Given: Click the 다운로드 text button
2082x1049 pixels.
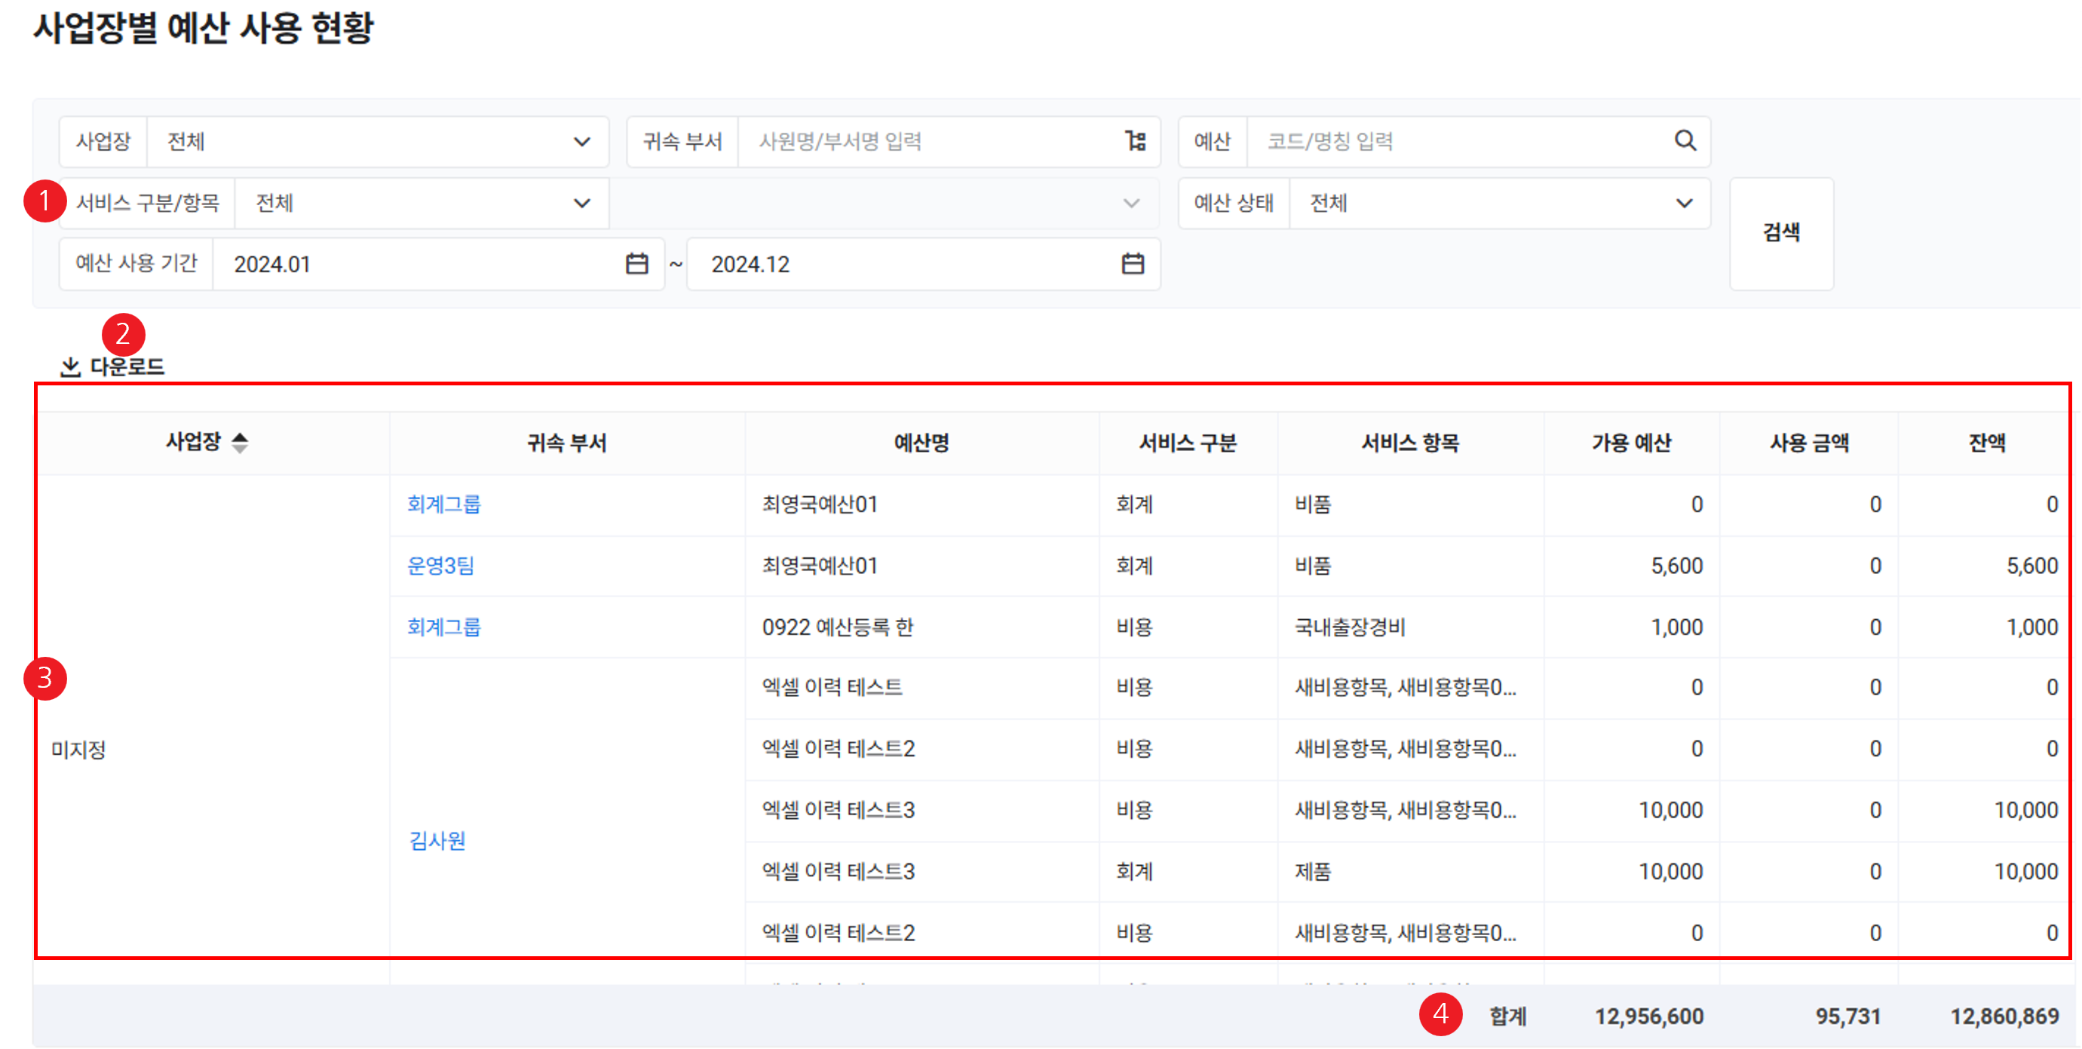Looking at the screenshot, I should [x=127, y=367].
